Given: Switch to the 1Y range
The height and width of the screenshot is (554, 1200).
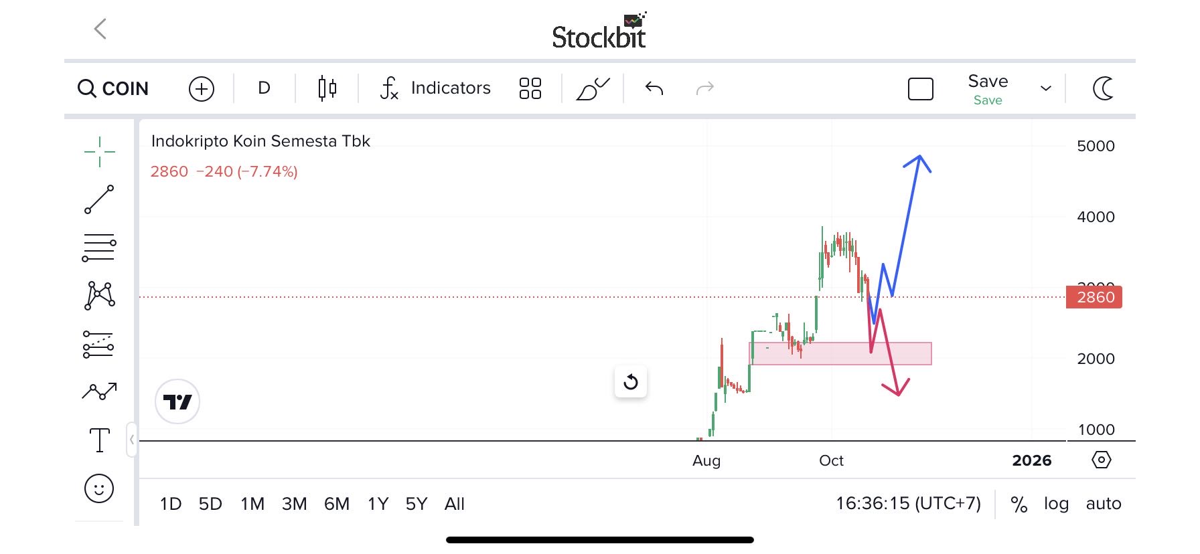Looking at the screenshot, I should coord(378,504).
